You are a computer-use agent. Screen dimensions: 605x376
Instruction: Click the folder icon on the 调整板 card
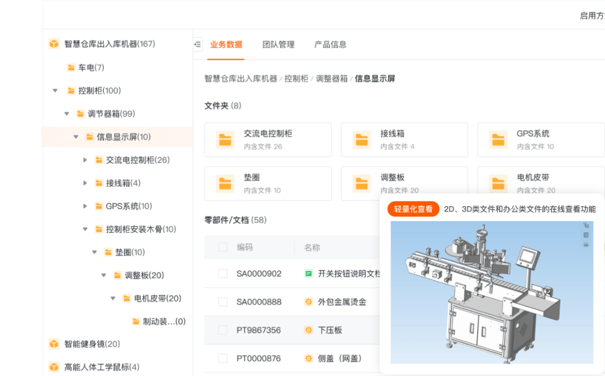(362, 183)
